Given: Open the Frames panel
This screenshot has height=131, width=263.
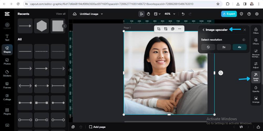Looking at the screenshot, I should click(x=7, y=85).
